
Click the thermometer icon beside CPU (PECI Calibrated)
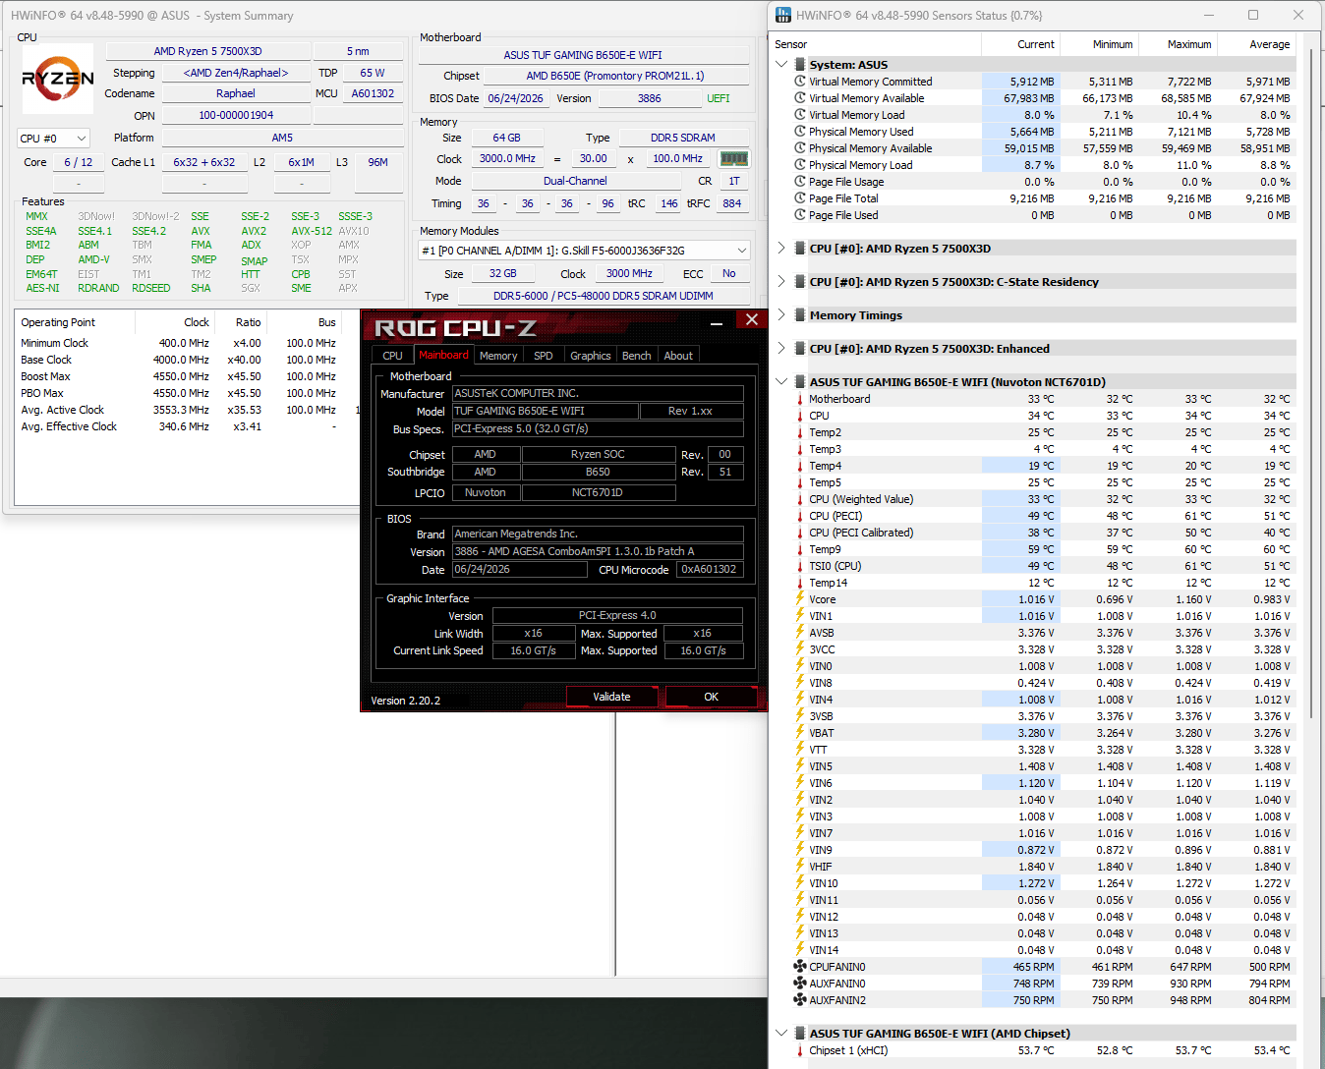click(x=800, y=533)
